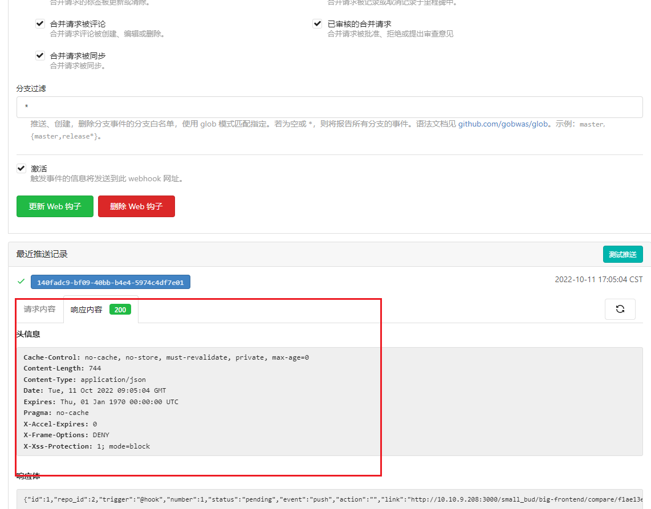
Task: Switch to the 请求内容 tab
Action: tap(39, 310)
